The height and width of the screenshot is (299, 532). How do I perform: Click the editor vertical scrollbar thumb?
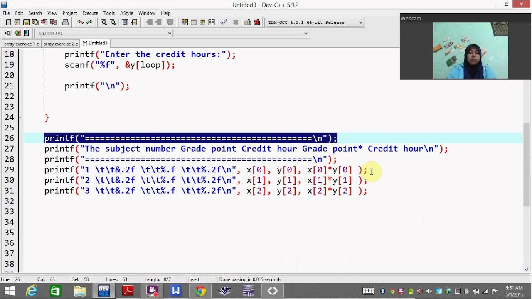(527, 165)
